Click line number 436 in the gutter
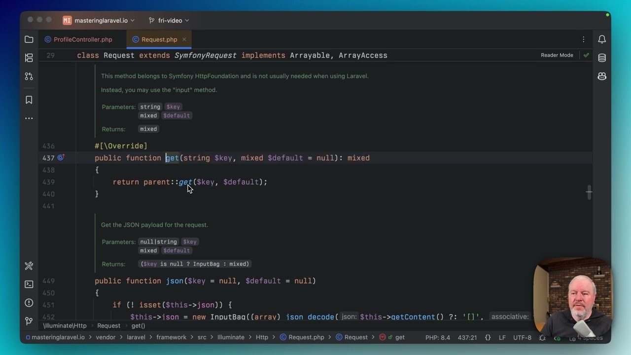631x355 pixels. click(48, 146)
